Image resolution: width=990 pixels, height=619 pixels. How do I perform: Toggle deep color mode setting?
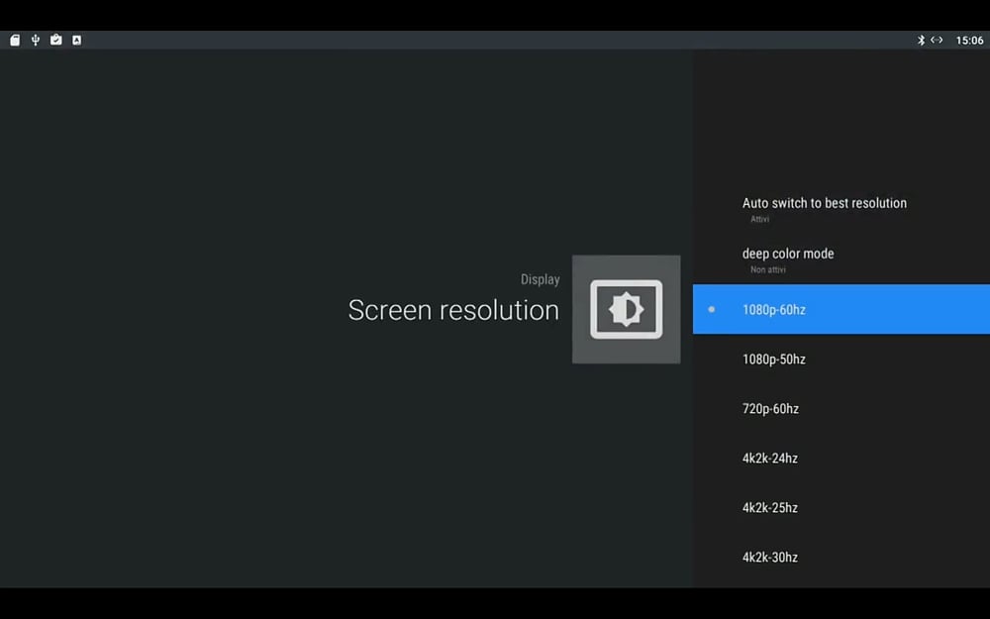841,259
